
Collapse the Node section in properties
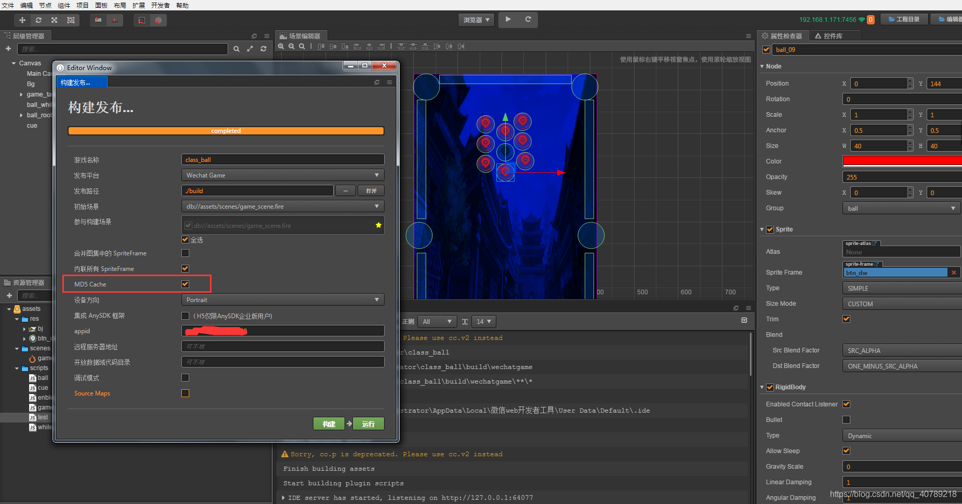(762, 66)
